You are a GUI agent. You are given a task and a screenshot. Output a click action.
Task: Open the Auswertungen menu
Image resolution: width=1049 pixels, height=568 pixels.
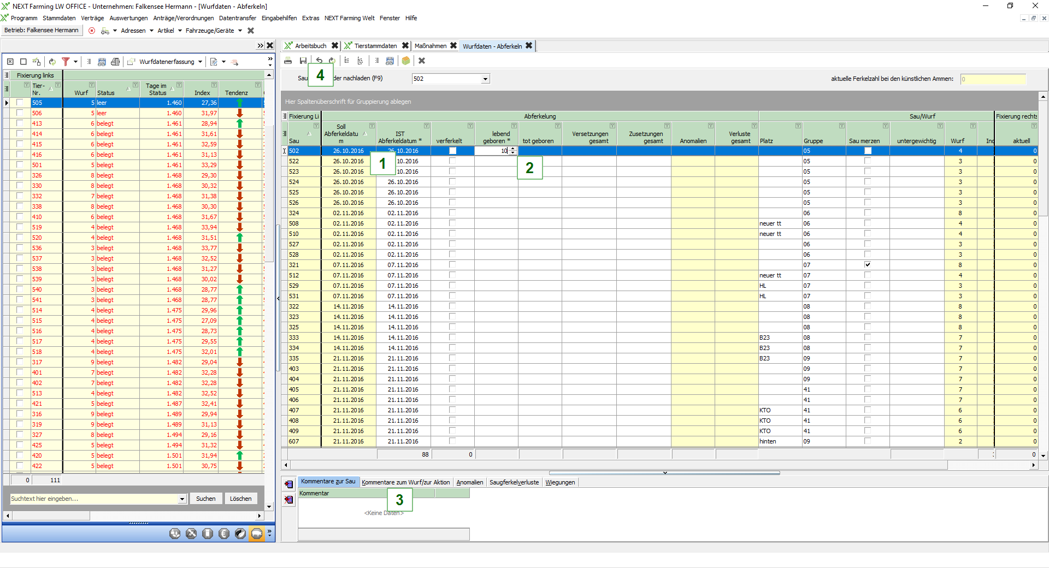[x=128, y=18]
